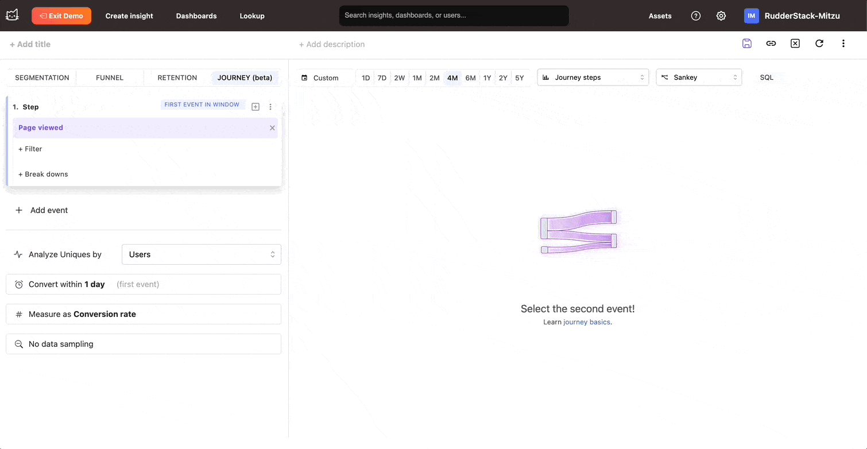Select the 7D time range option

tap(382, 78)
